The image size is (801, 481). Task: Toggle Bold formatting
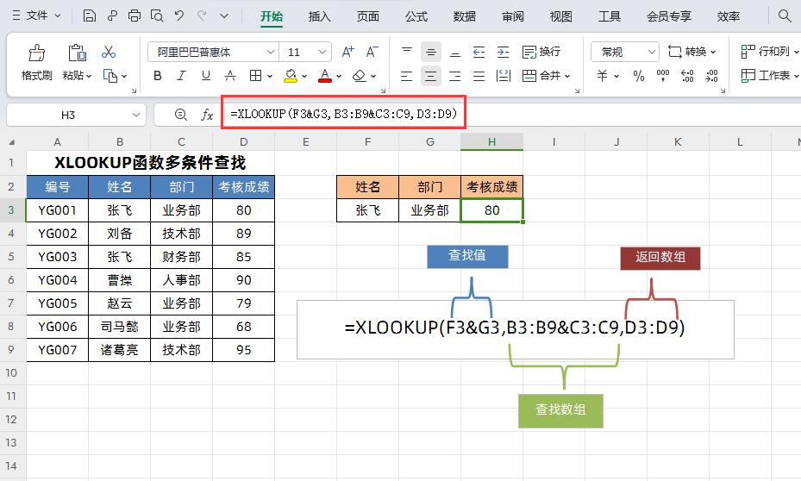[158, 76]
